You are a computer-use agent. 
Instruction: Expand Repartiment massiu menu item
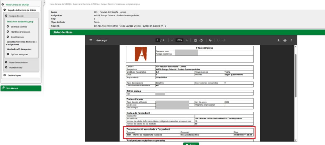point(6,62)
